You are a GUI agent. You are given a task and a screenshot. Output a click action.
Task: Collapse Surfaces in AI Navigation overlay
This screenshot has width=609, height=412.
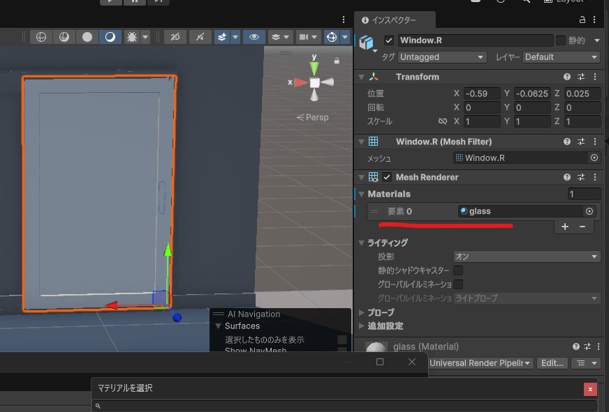219,326
